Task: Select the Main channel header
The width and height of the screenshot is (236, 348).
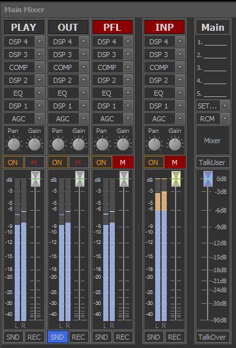Action: [213, 28]
